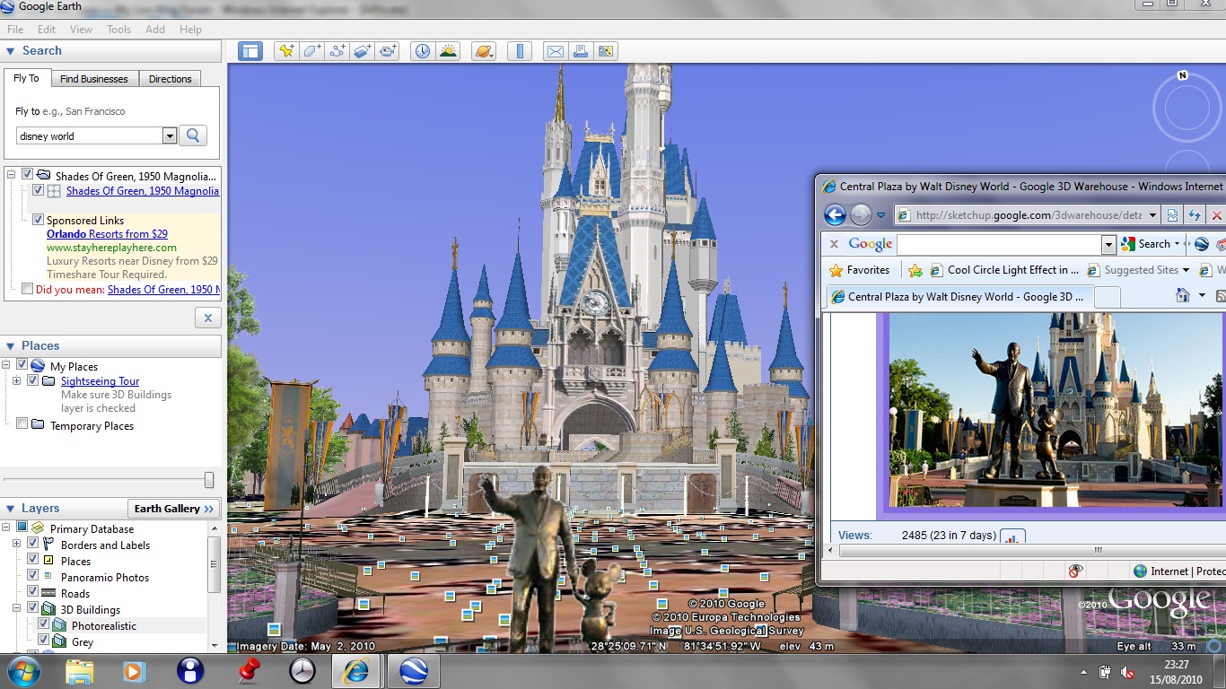The width and height of the screenshot is (1226, 689).
Task: Collapse the 3D Buildings layer tree
Action: tap(16, 609)
